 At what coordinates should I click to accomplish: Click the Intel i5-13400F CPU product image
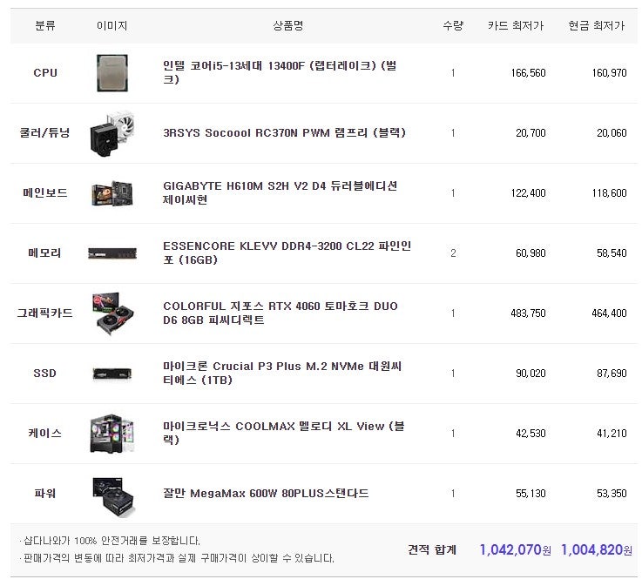click(112, 73)
